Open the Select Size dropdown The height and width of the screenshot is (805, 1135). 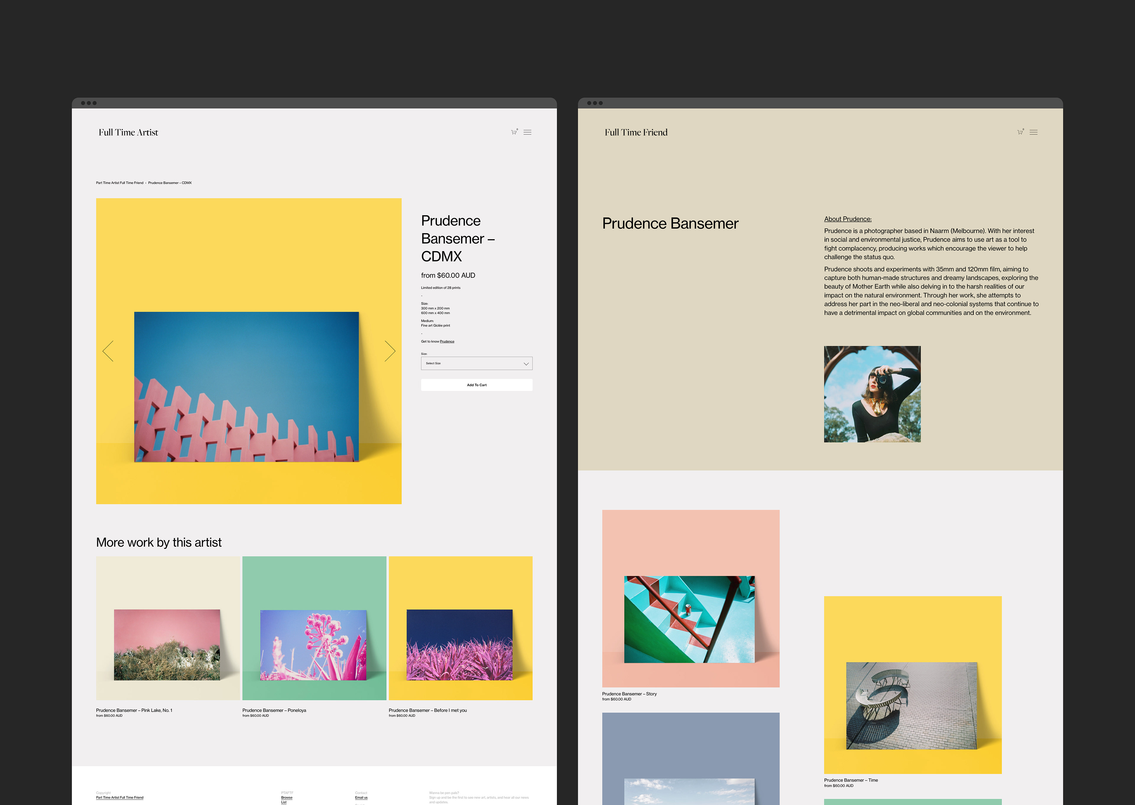477,363
